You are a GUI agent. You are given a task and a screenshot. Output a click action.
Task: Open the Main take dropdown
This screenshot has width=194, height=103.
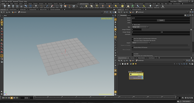[184, 1]
